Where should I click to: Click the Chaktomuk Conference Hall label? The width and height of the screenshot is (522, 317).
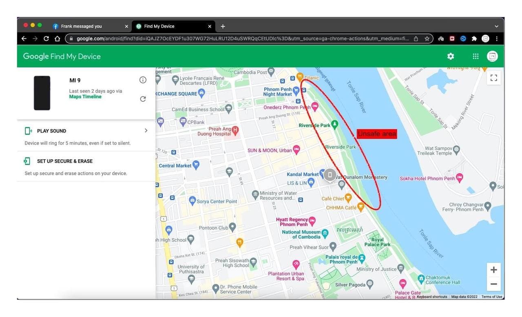coord(443,280)
